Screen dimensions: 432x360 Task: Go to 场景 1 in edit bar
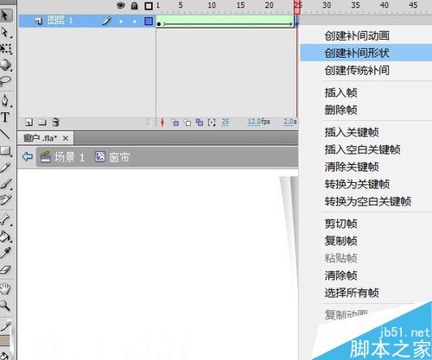tap(62, 157)
